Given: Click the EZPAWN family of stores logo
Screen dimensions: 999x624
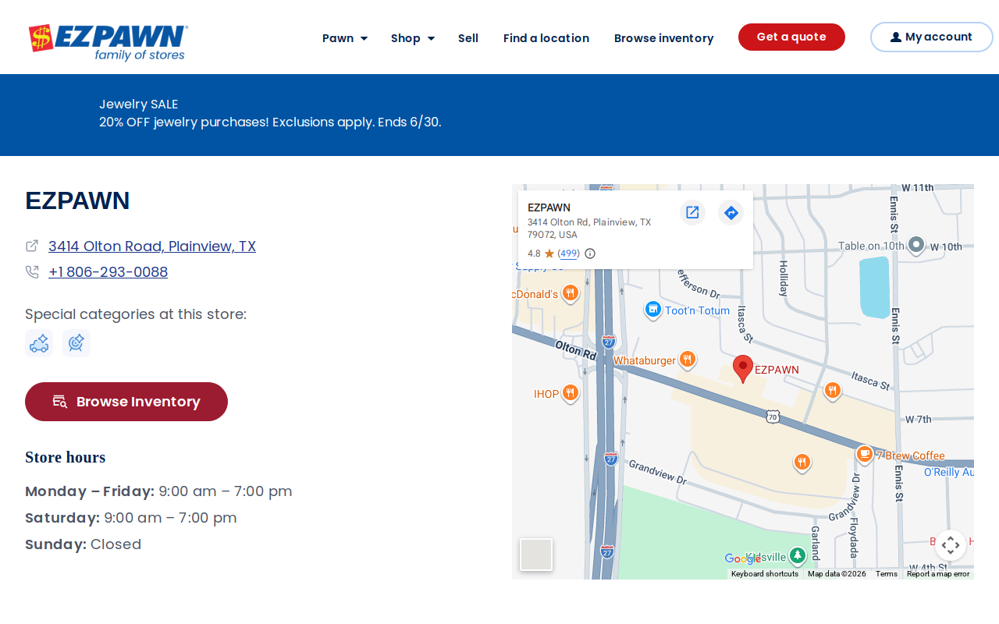Looking at the screenshot, I should tap(108, 43).
